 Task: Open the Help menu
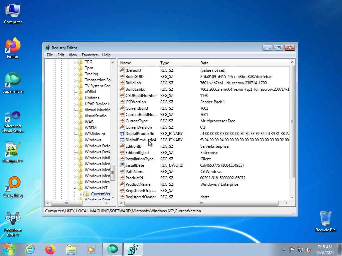click(x=106, y=55)
